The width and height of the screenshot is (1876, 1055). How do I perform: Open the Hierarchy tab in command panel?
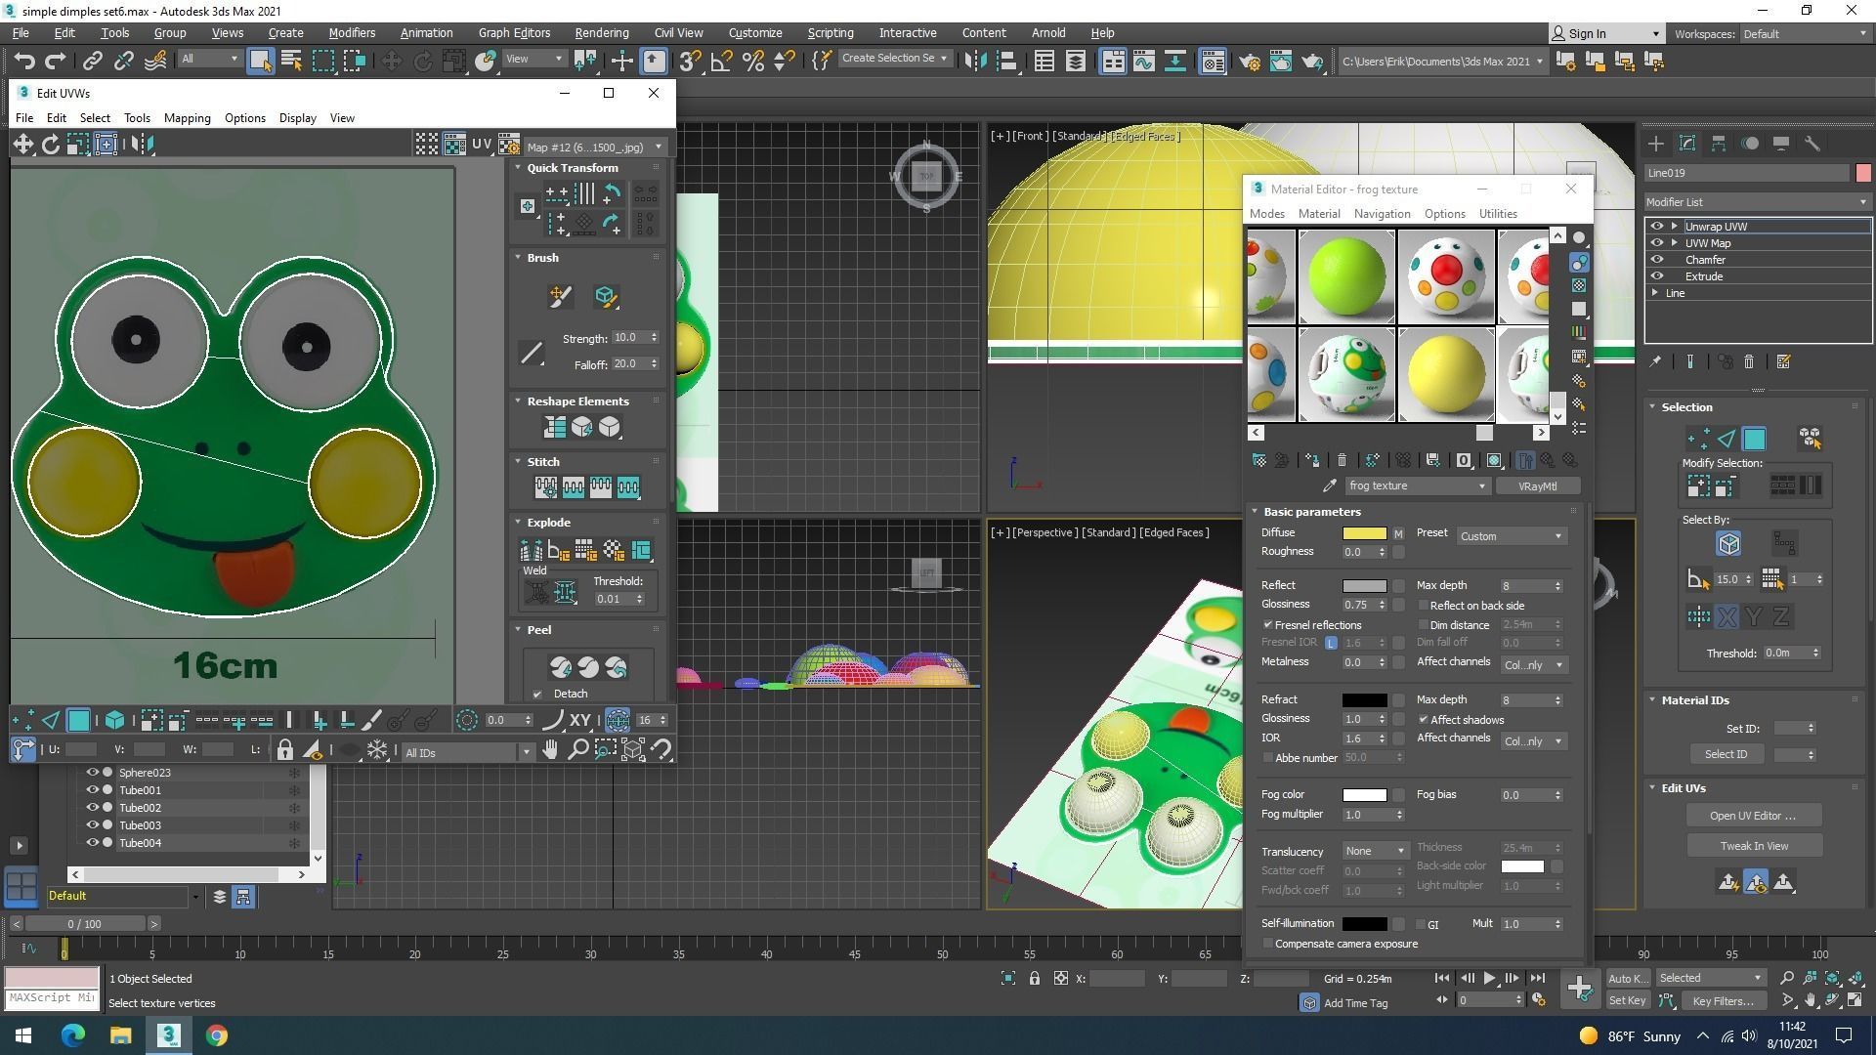(x=1718, y=144)
